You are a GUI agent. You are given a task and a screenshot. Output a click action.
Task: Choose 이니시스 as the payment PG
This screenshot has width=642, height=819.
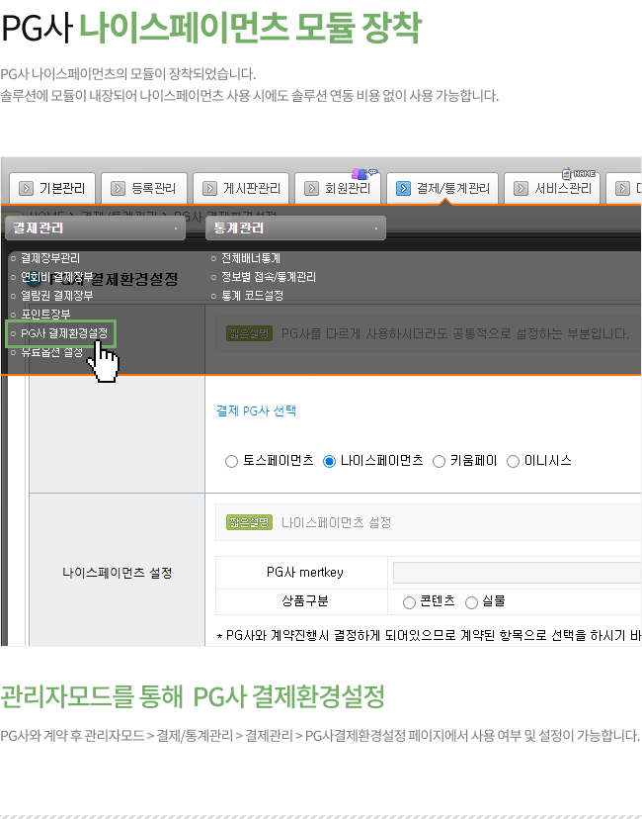(x=513, y=461)
